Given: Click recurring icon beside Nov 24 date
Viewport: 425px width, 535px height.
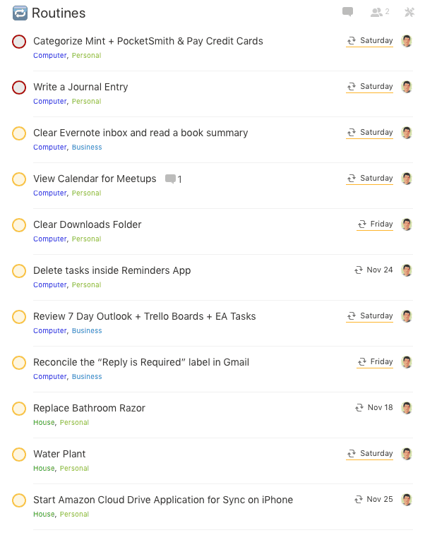Looking at the screenshot, I should [x=359, y=270].
